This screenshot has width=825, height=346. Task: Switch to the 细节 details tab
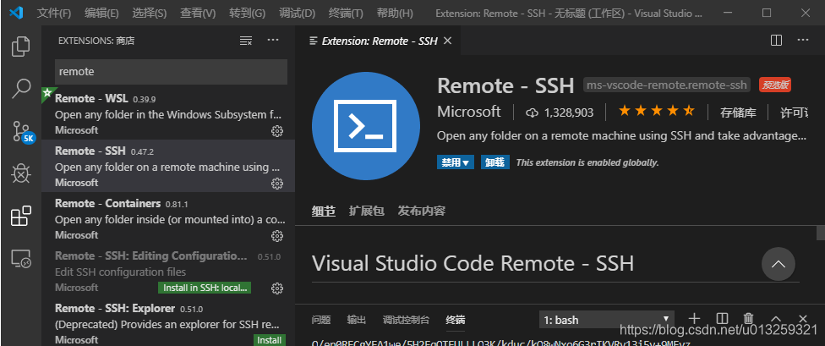pyautogui.click(x=324, y=211)
